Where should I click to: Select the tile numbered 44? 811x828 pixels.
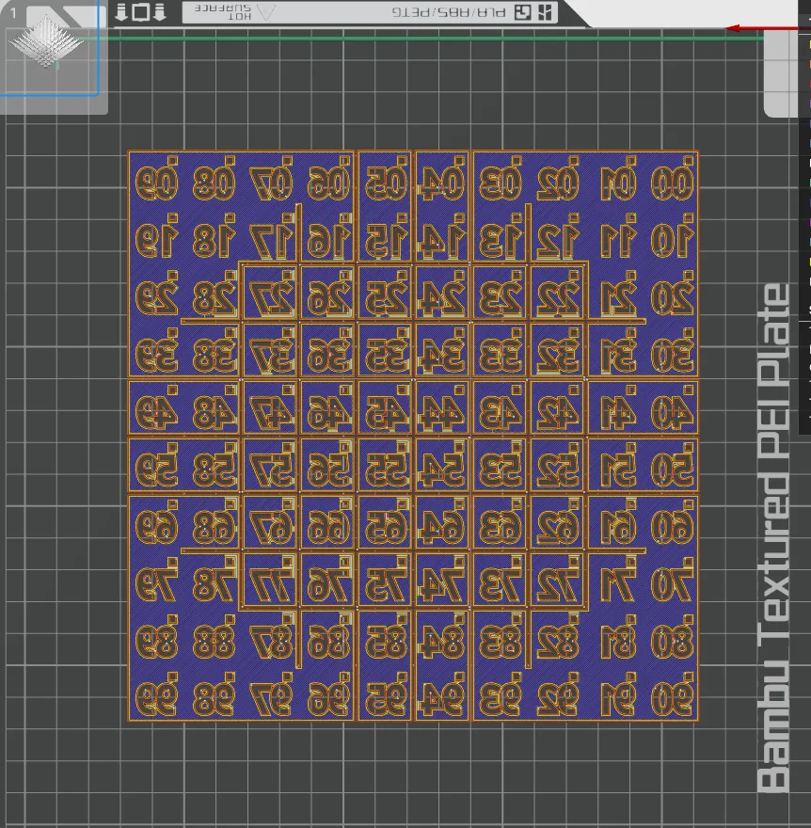tap(442, 408)
